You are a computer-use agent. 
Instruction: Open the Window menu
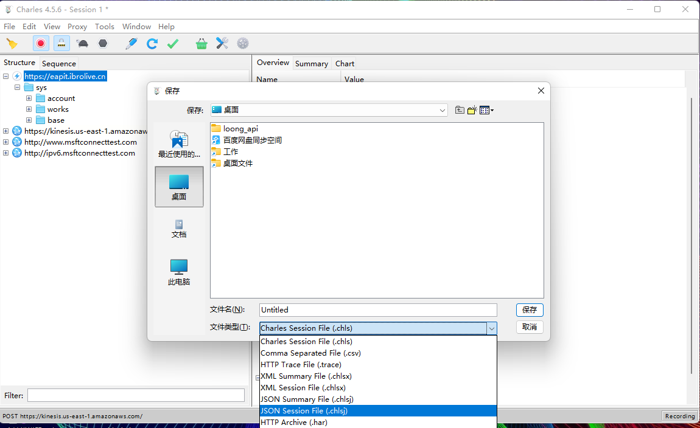[136, 27]
